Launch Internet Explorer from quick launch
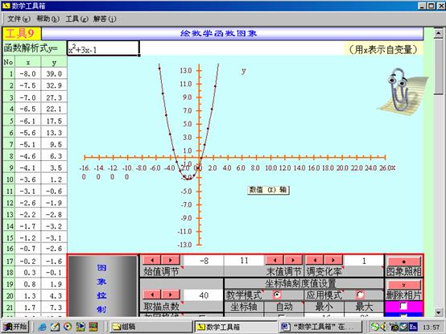The height and width of the screenshot is (334, 446). pos(43,327)
